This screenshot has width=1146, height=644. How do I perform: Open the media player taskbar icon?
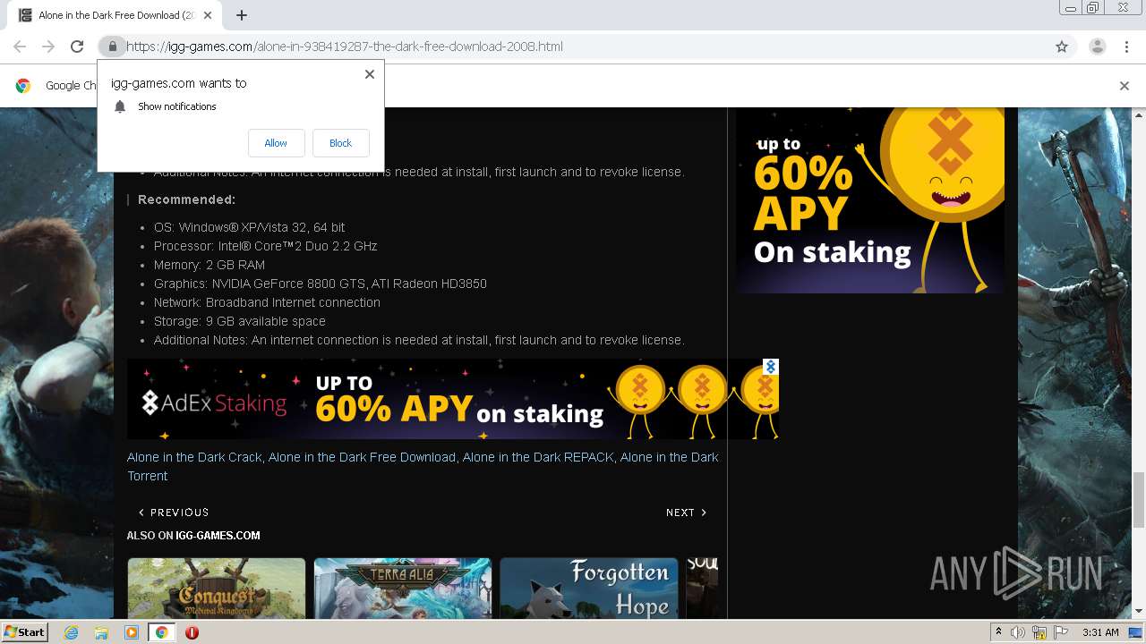point(132,632)
